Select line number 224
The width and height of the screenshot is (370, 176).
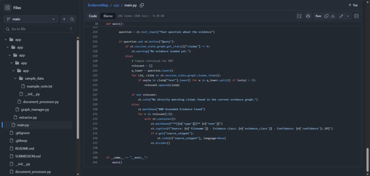95,80
